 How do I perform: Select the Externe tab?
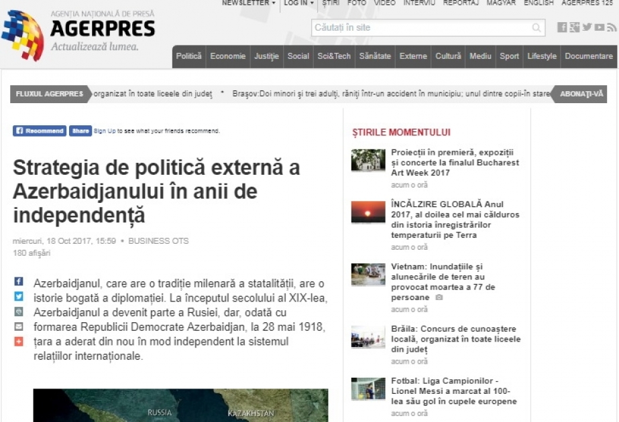pyautogui.click(x=413, y=56)
